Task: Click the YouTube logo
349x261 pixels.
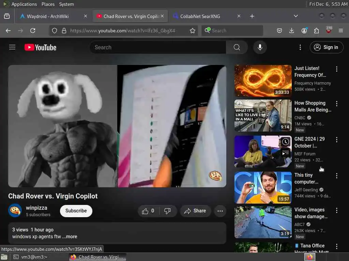Action: tap(40, 47)
